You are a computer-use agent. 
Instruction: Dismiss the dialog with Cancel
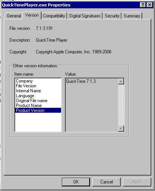click(x=106, y=182)
